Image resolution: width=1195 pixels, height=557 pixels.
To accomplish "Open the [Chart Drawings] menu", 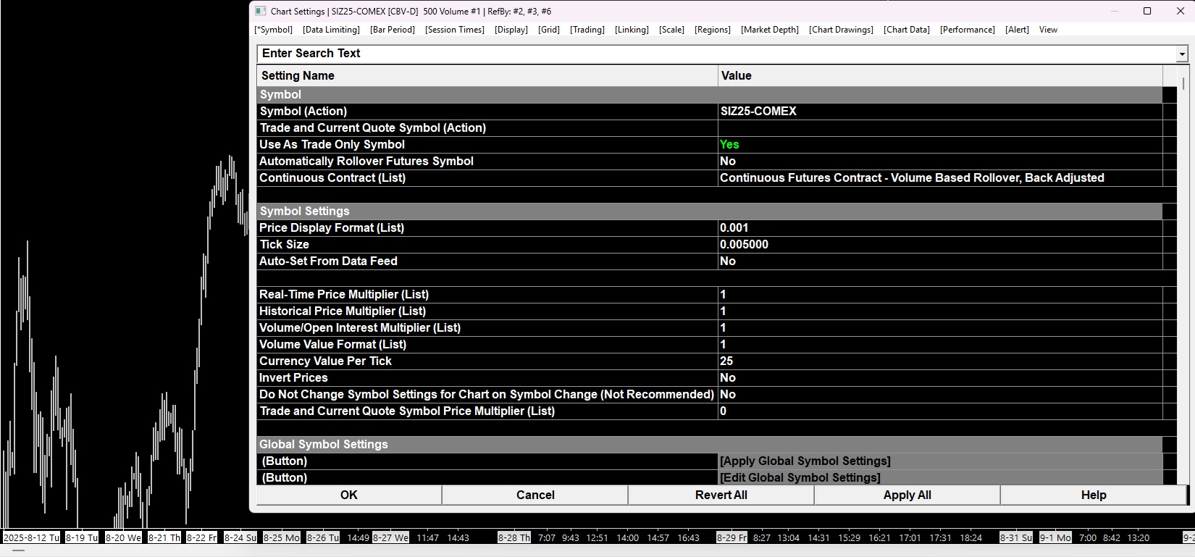I will (x=841, y=30).
